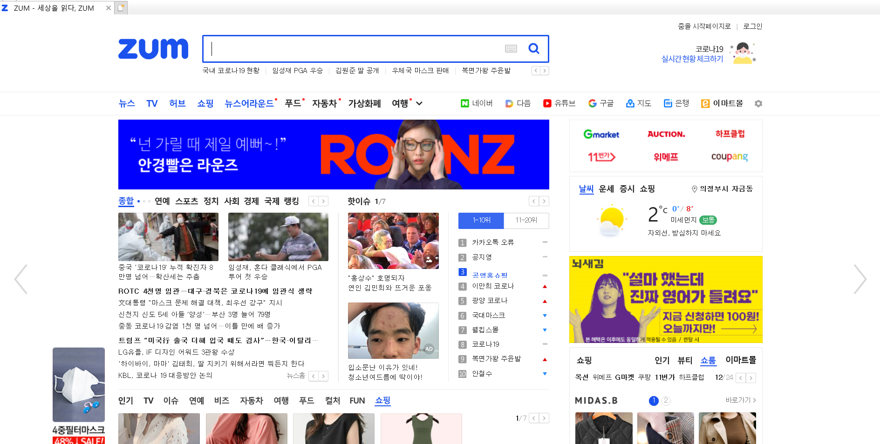Switch to 증시 widget tab
This screenshot has width=880, height=444.
[x=627, y=189]
